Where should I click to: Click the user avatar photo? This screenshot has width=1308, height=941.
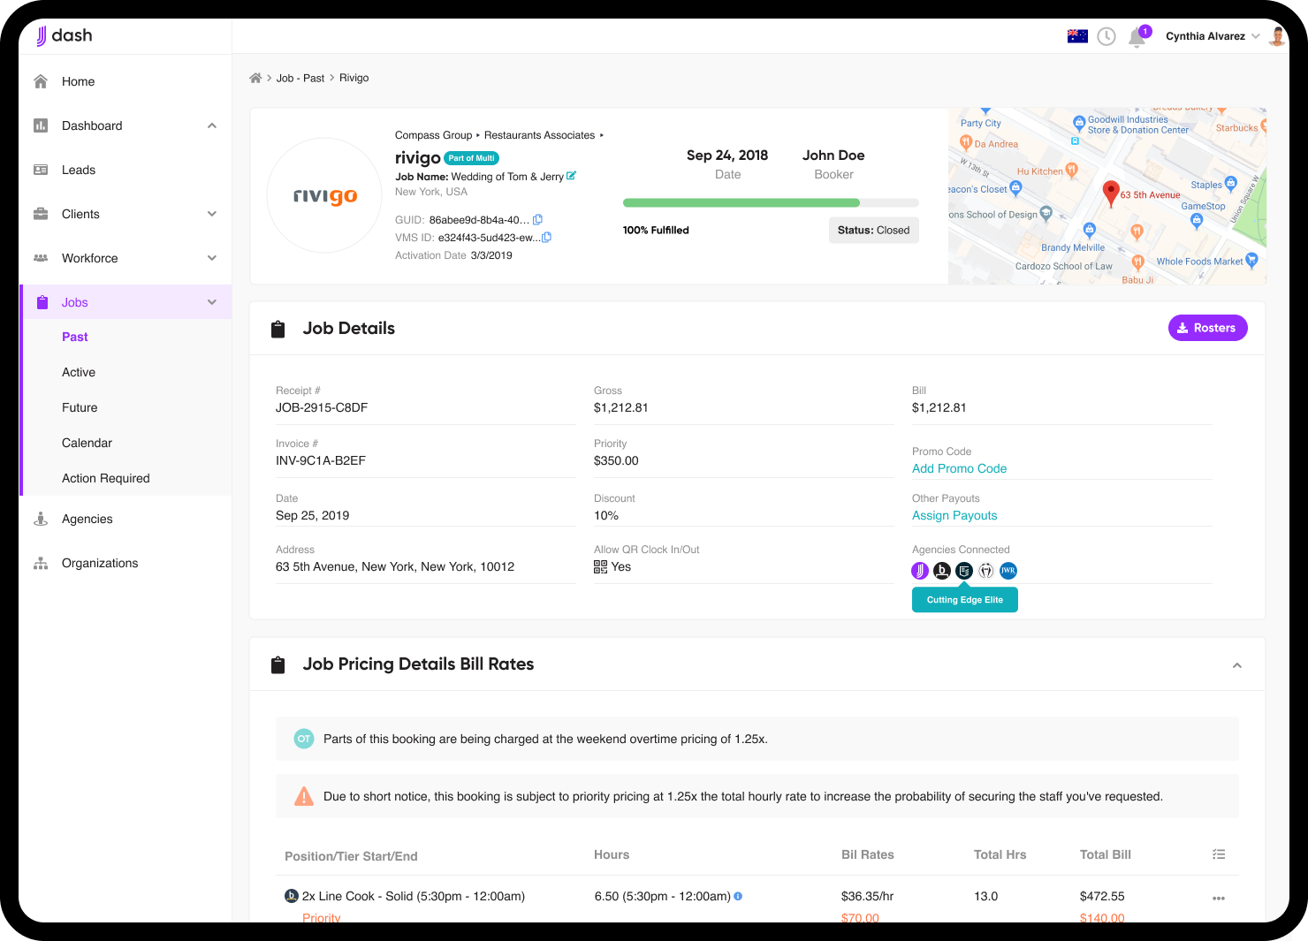click(1277, 36)
